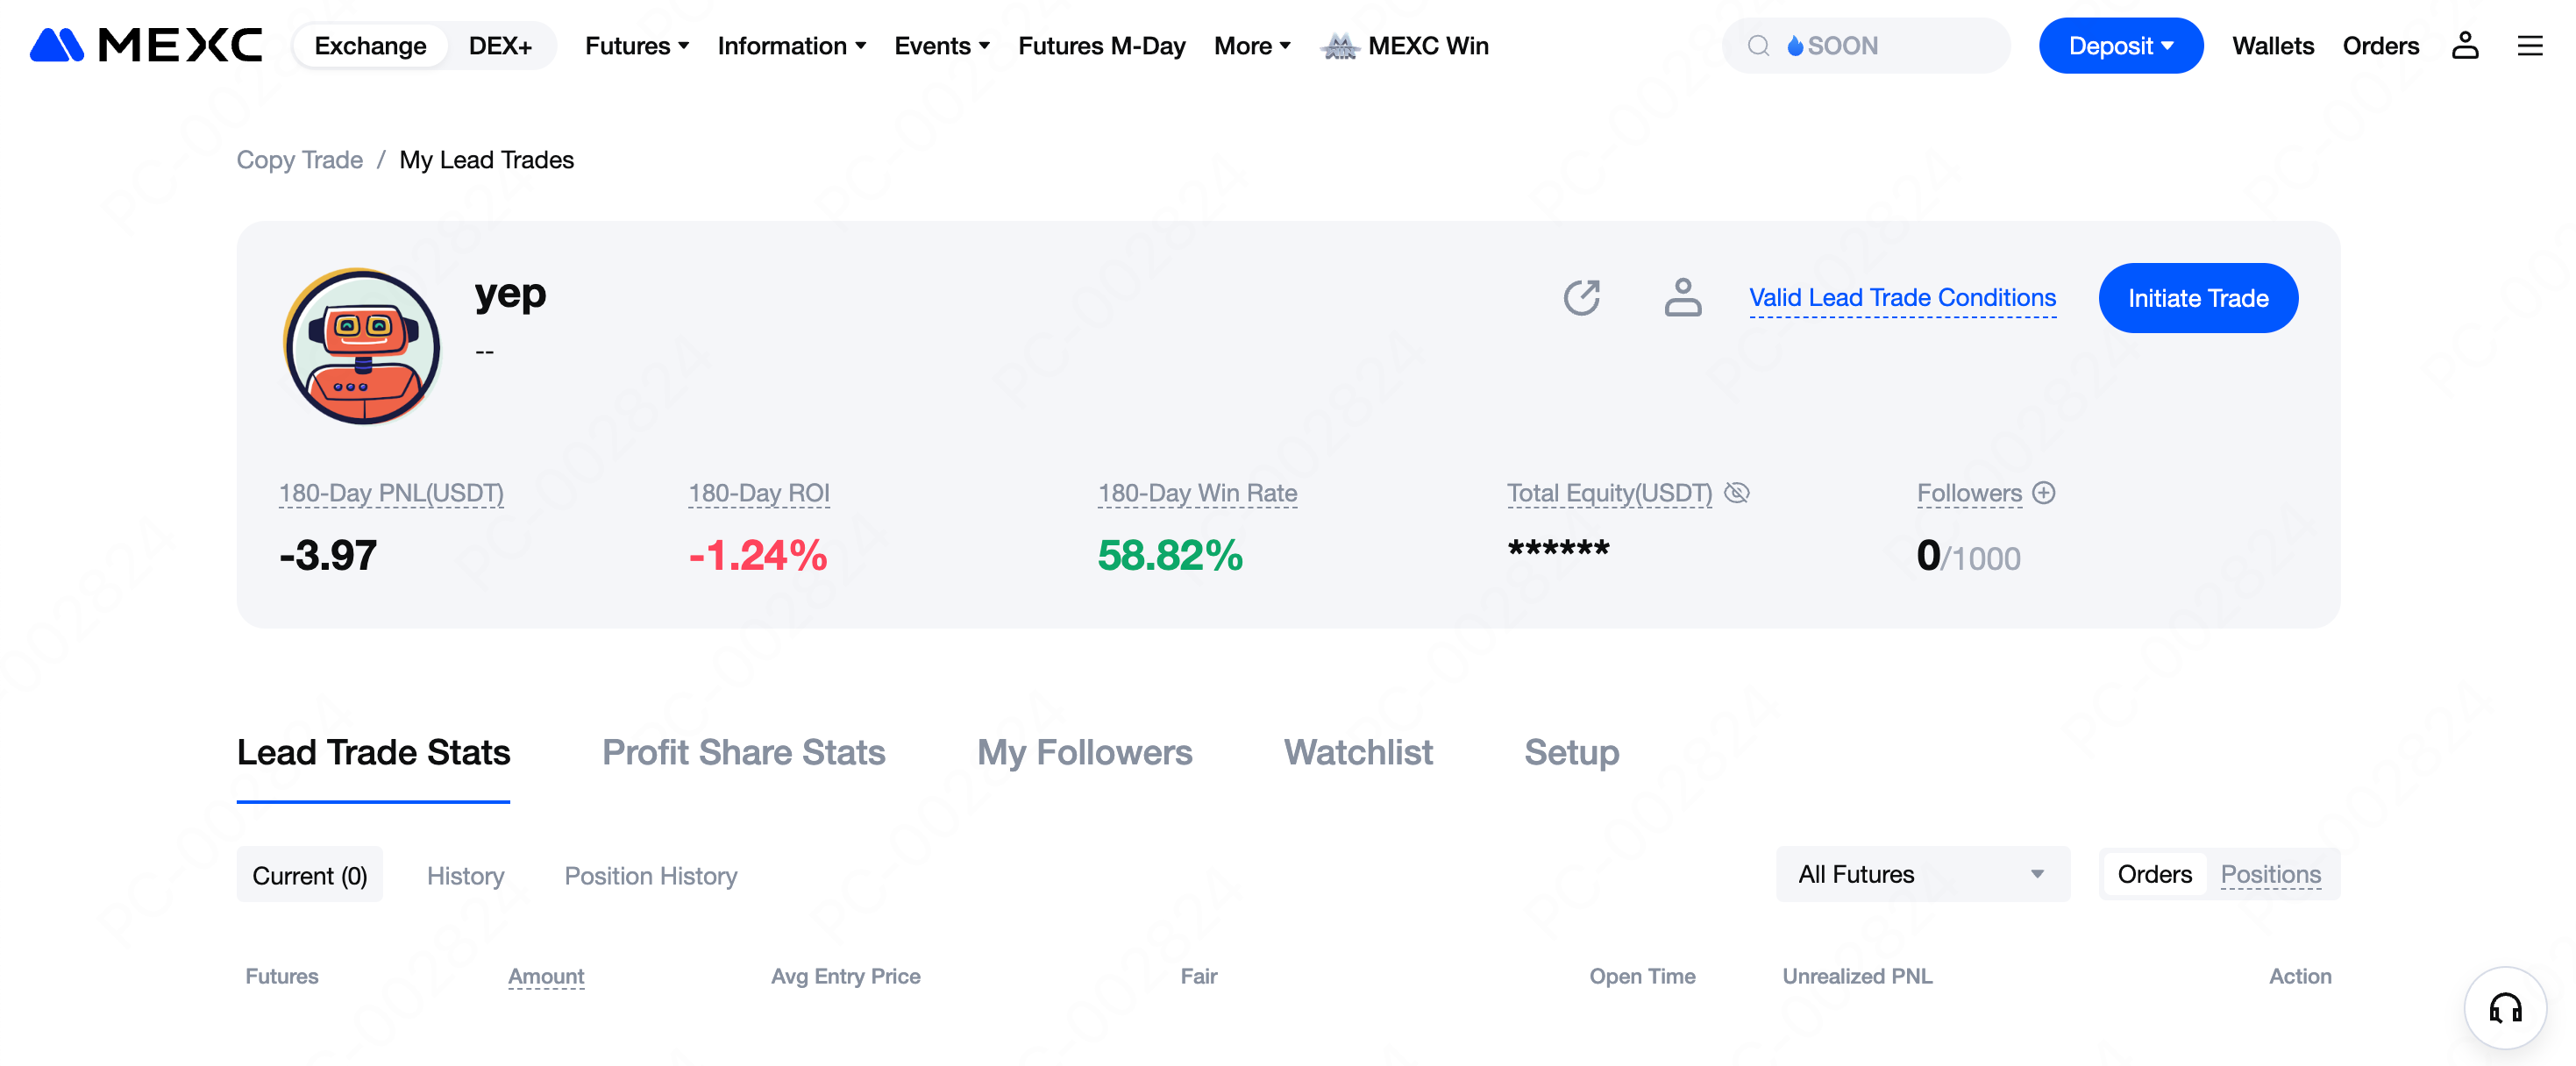Expand the Deposit dropdown button
Image resolution: width=2576 pixels, height=1066 pixels.
point(2120,46)
